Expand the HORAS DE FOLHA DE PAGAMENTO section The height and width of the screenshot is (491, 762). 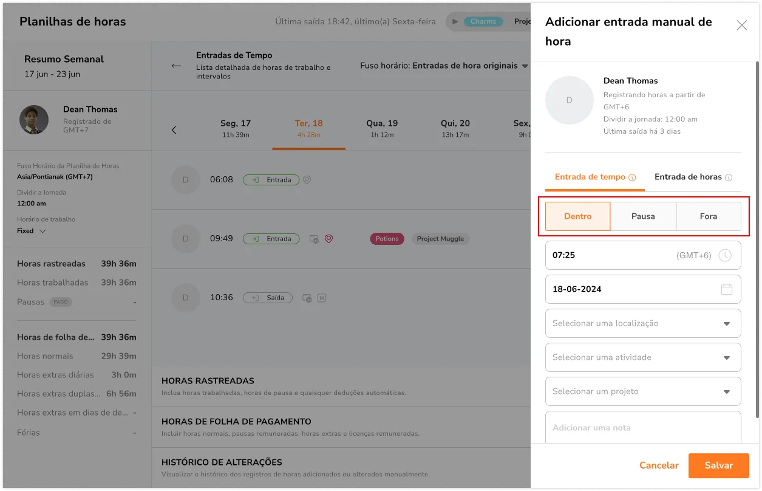(x=341, y=427)
